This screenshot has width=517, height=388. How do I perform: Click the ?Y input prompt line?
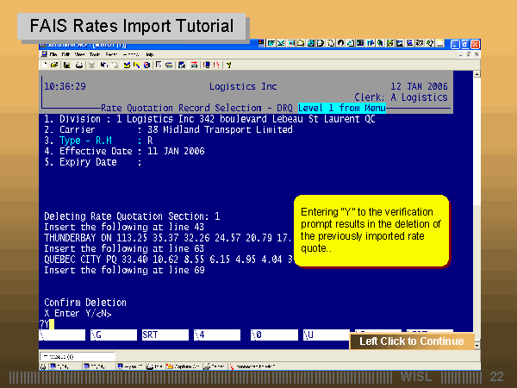(48, 323)
